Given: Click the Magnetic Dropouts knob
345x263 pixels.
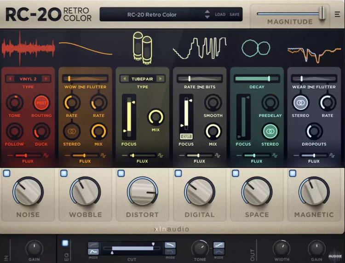Looking at the screenshot, I should pos(314,131).
